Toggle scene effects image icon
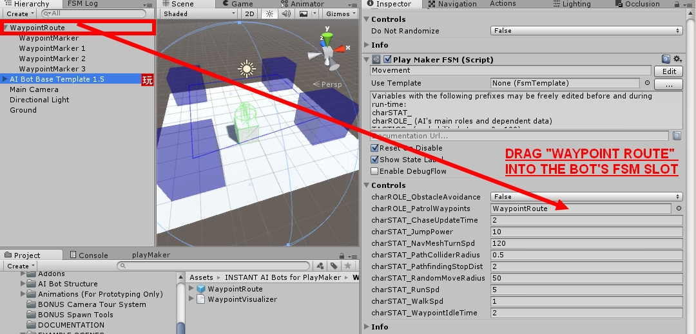The width and height of the screenshot is (696, 334). [304, 14]
